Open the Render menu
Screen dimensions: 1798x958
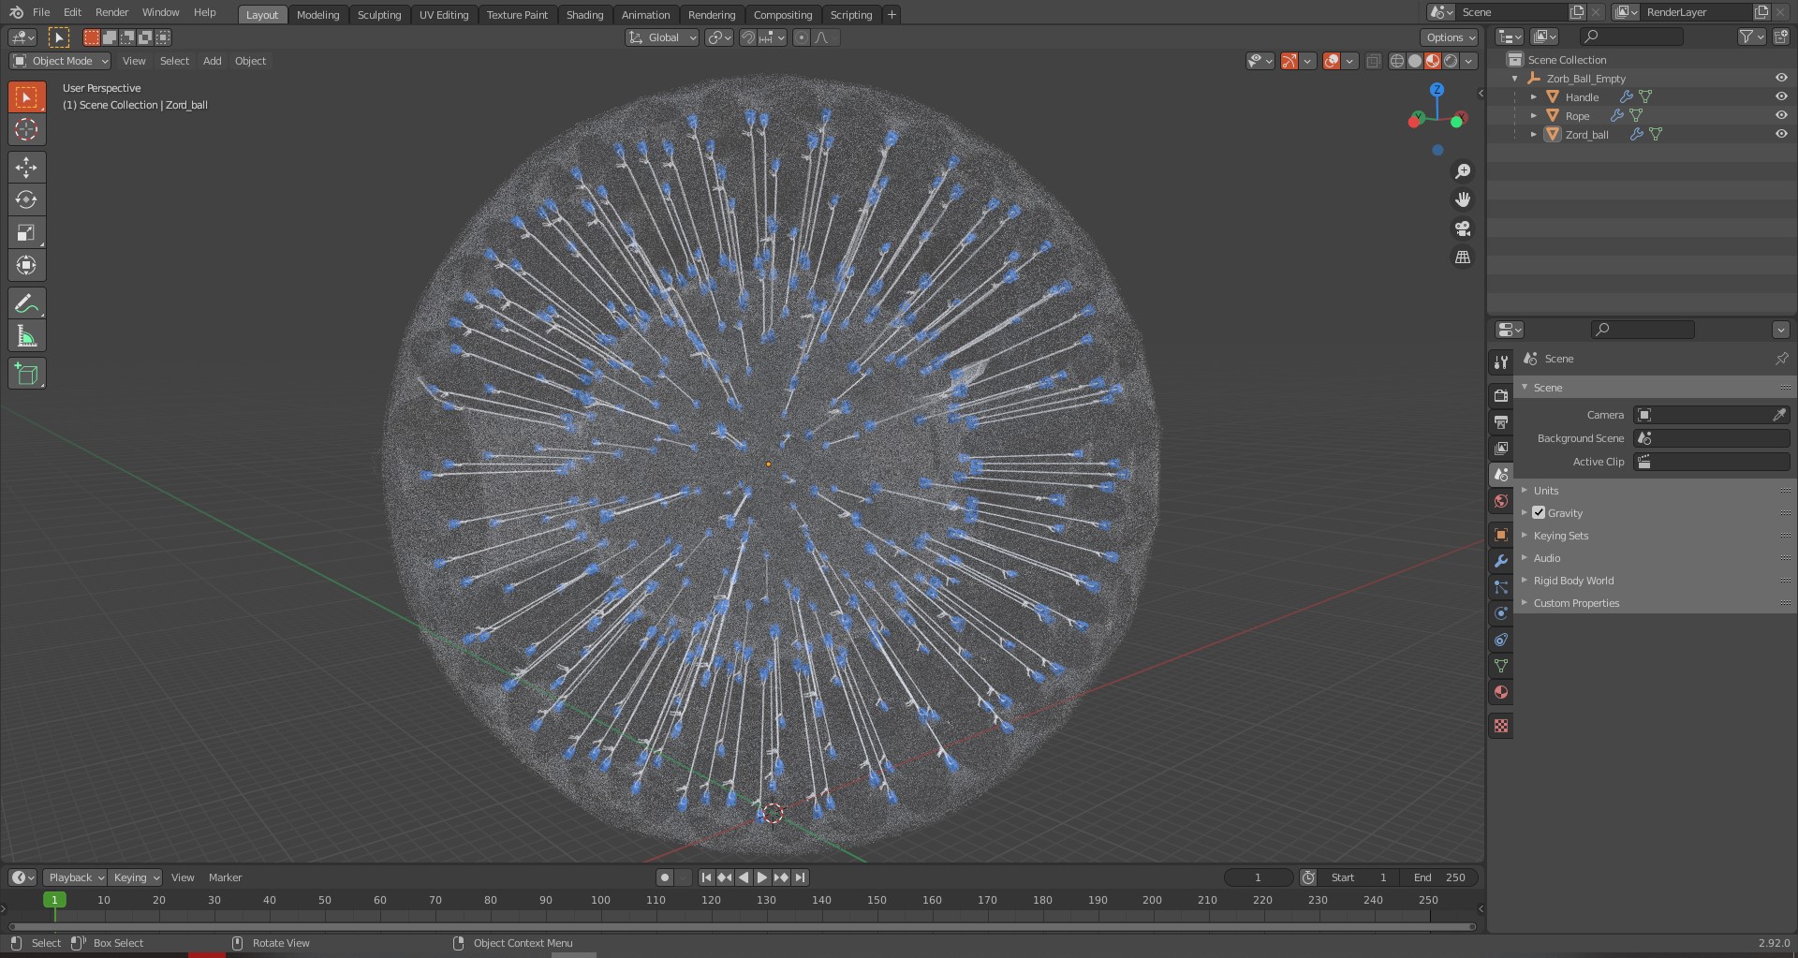point(111,12)
